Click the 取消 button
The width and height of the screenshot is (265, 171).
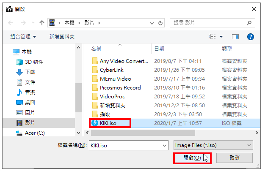(x=235, y=158)
